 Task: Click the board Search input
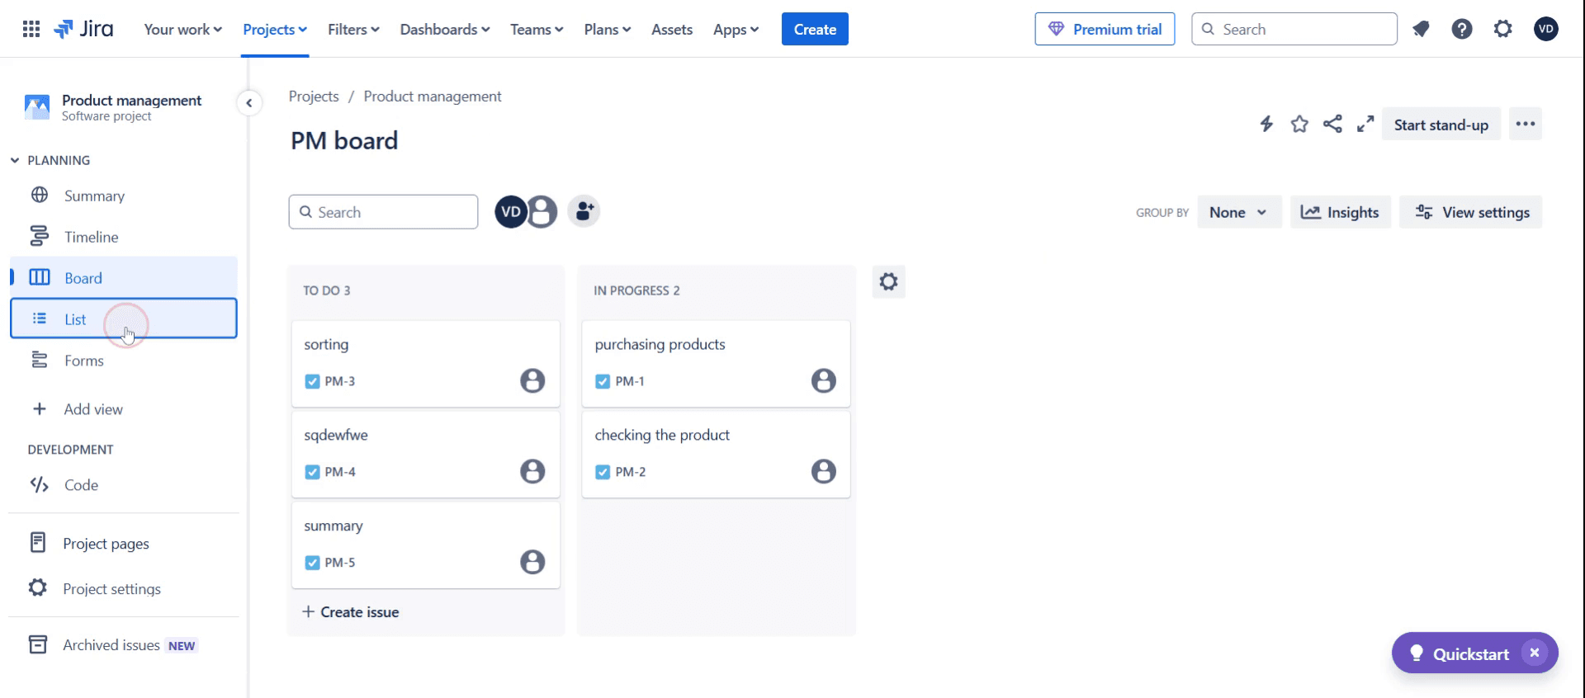click(383, 212)
